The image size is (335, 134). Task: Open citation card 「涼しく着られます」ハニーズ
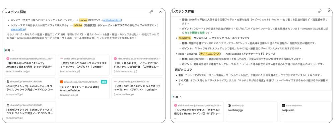[137, 65]
